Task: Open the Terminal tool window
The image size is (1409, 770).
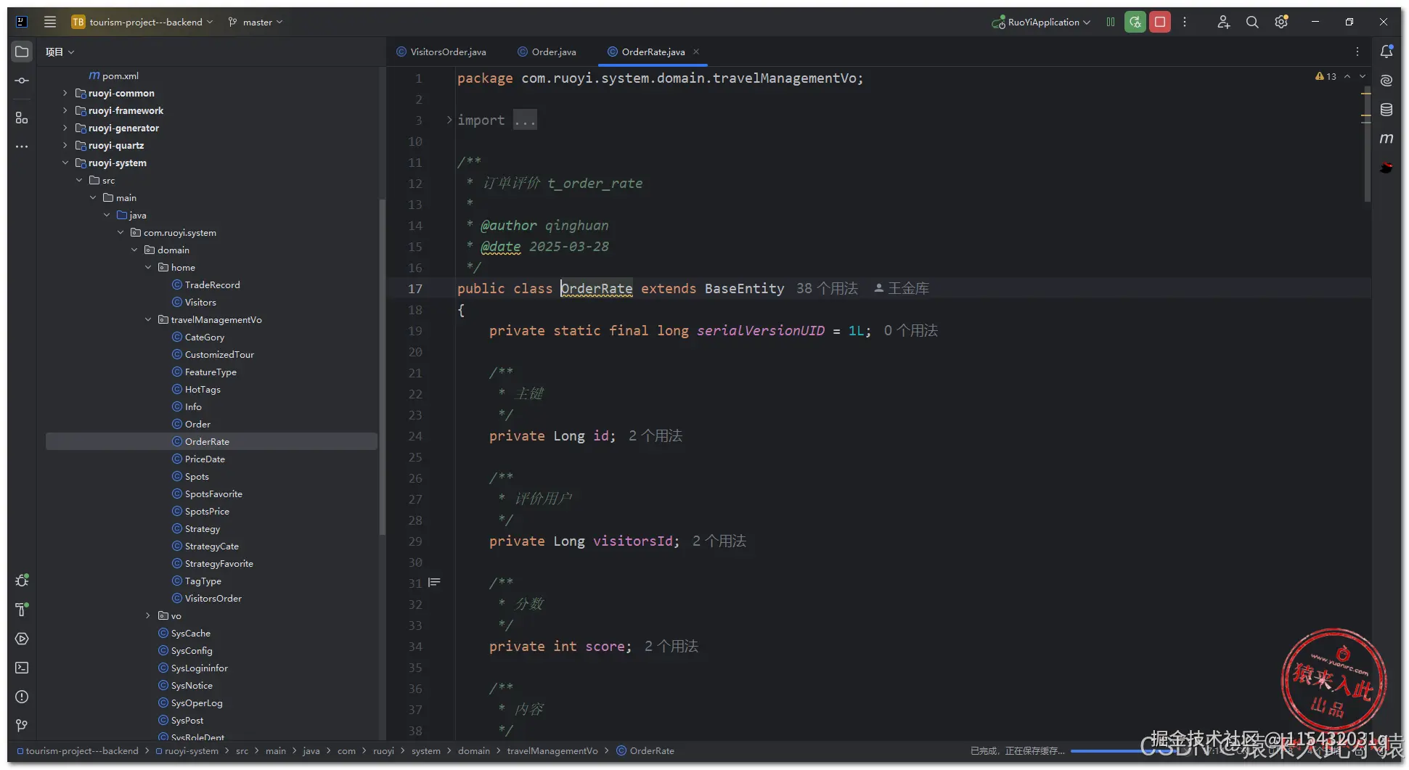Action: point(22,668)
